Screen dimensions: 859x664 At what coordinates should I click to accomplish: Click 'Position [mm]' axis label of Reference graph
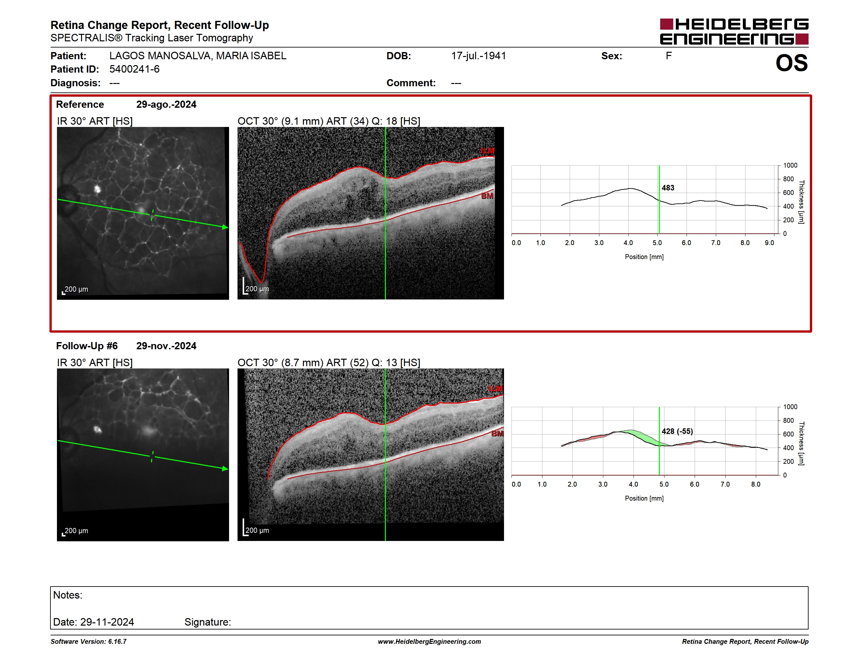(644, 257)
